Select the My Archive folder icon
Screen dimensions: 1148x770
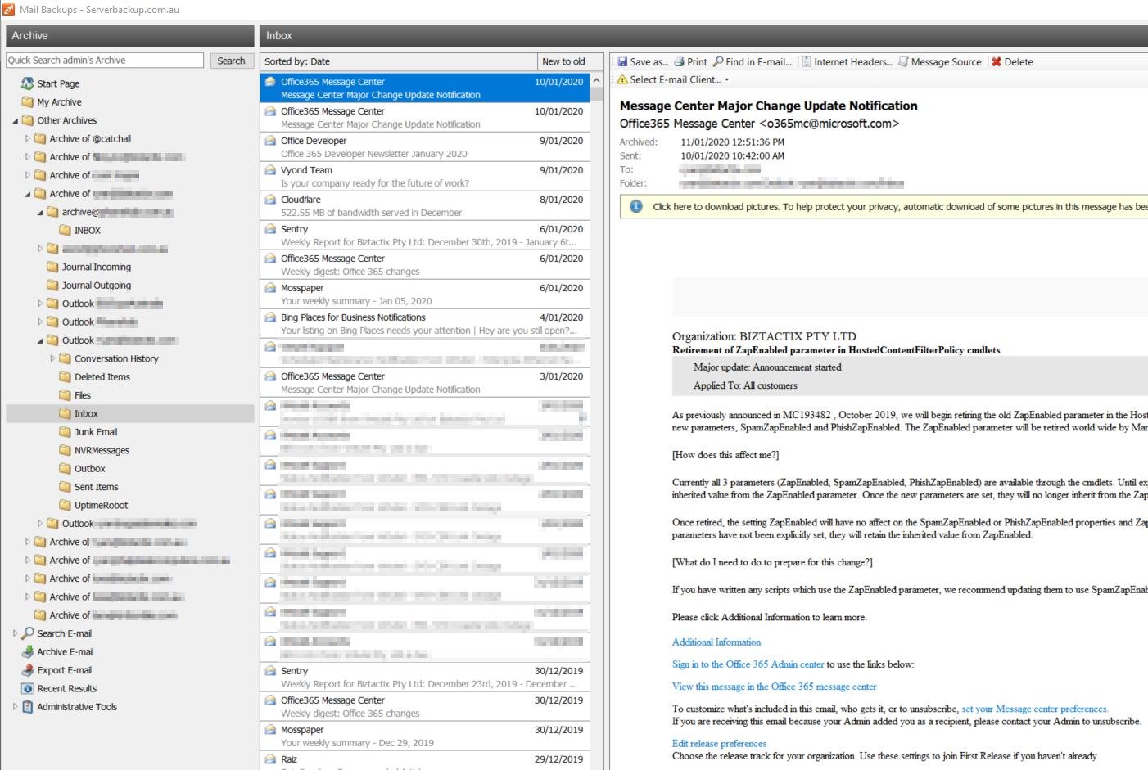(28, 102)
